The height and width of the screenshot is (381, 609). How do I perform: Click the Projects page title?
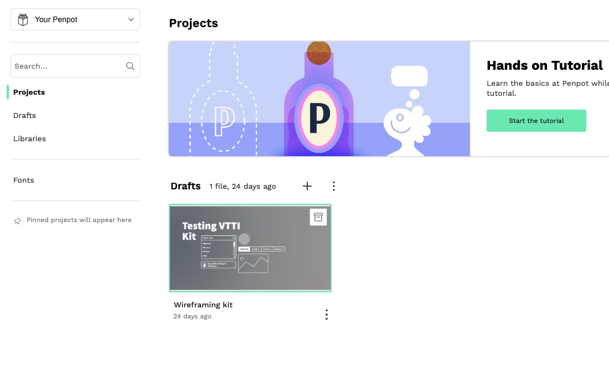tap(193, 23)
